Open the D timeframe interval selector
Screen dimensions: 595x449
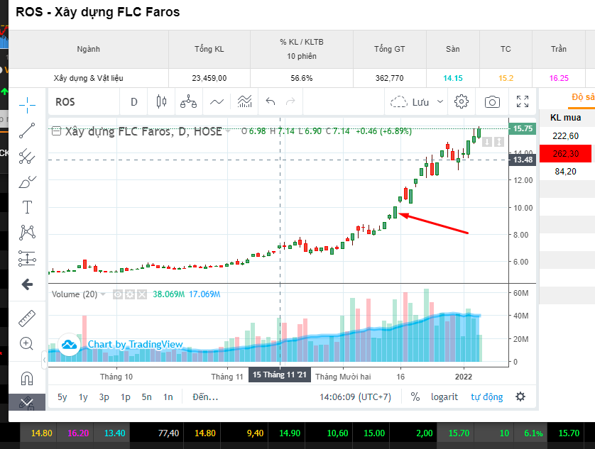[134, 102]
